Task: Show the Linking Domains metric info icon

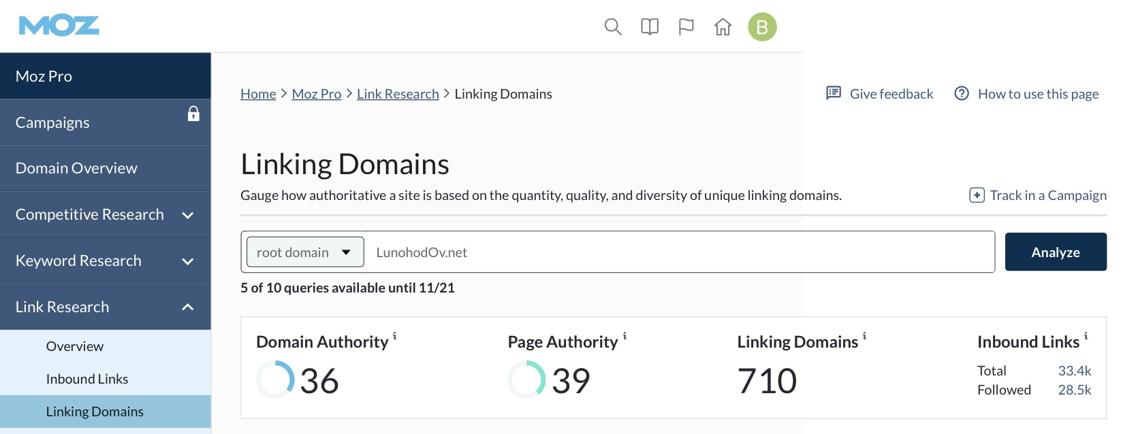Action: (x=864, y=336)
